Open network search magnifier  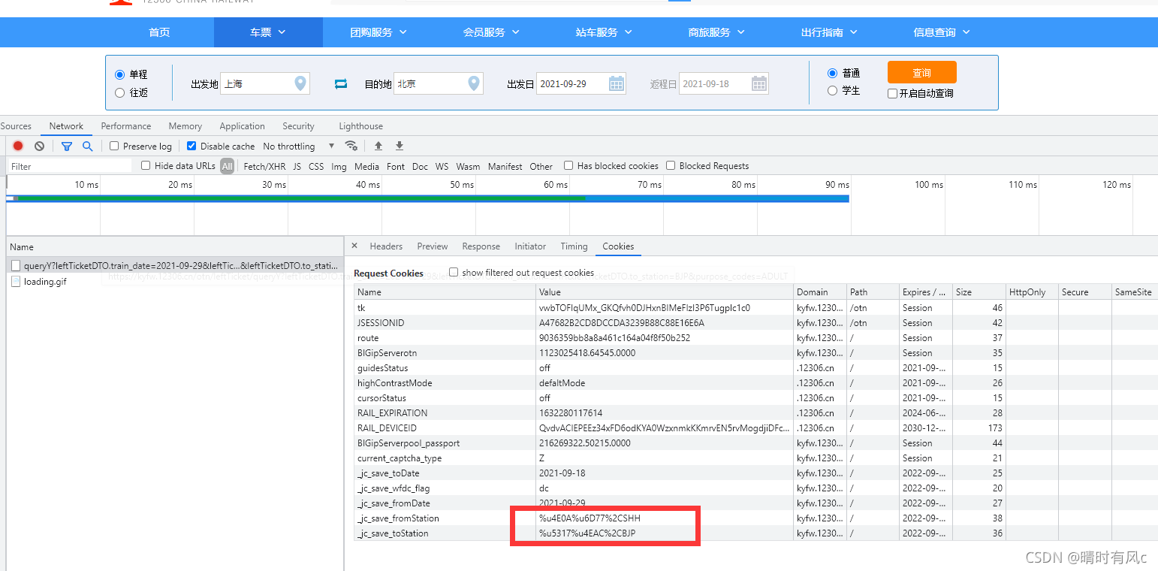[87, 147]
